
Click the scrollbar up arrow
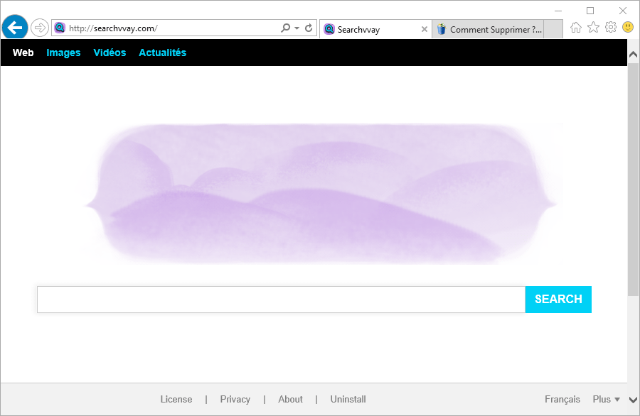[x=633, y=54]
